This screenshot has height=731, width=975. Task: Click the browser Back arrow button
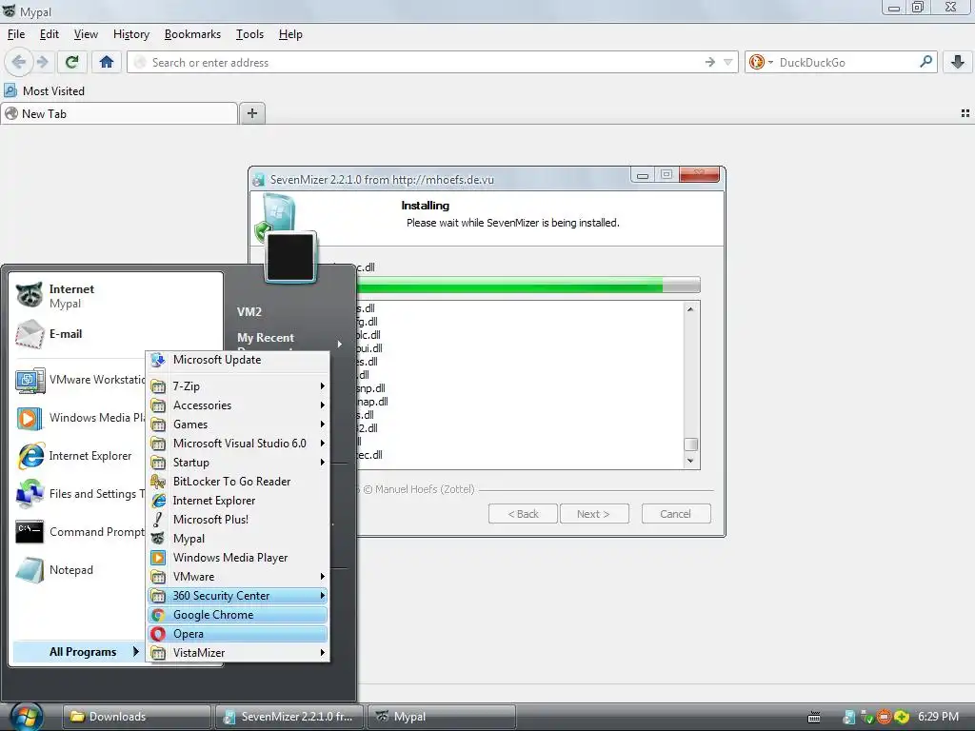click(19, 62)
